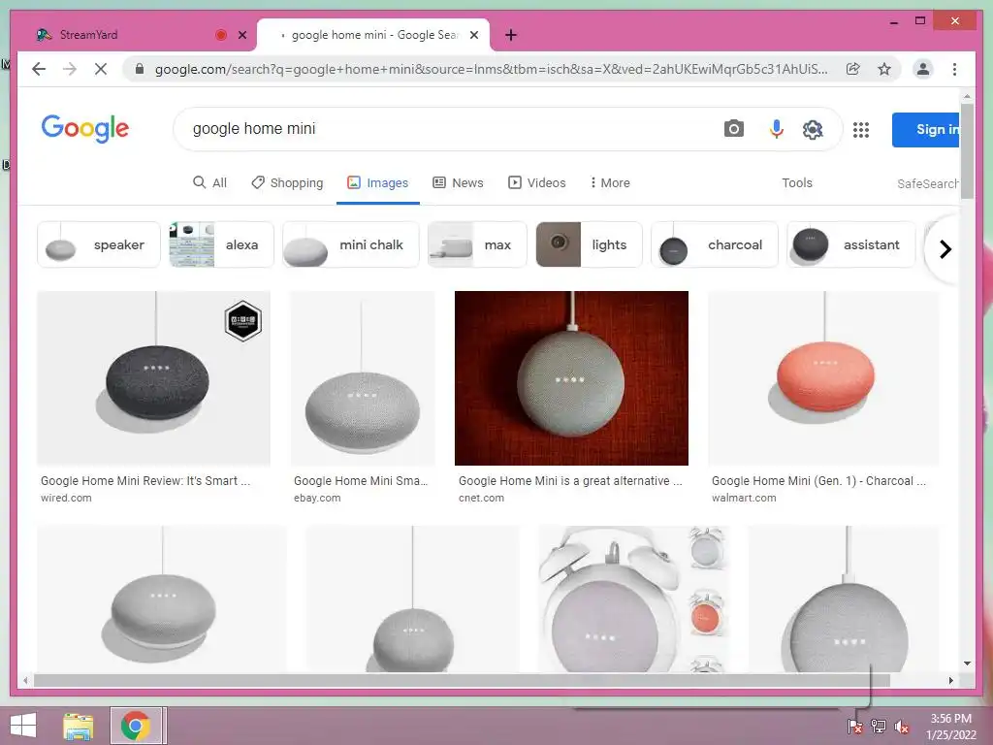
Task: Click the horizontal scrollbar thumb
Action: click(x=462, y=680)
